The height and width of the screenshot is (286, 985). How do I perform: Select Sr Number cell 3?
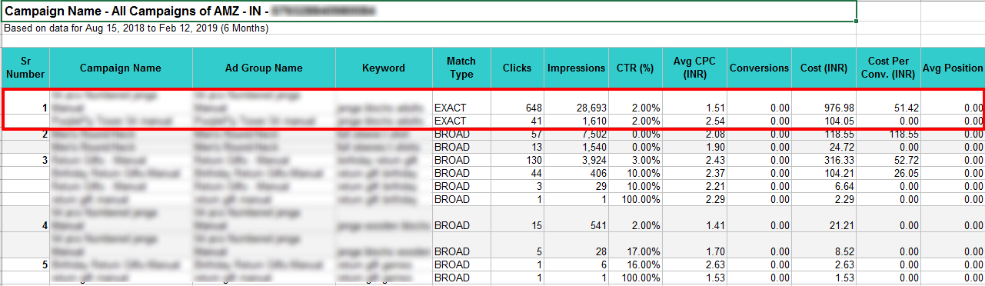(x=45, y=160)
